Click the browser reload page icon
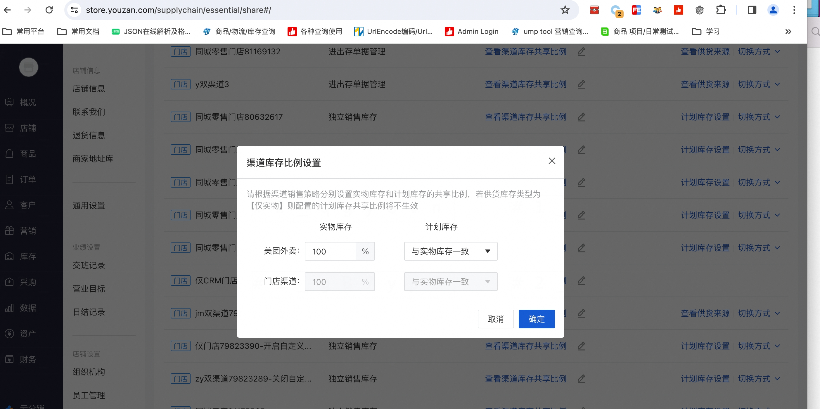This screenshot has height=409, width=820. coord(49,10)
